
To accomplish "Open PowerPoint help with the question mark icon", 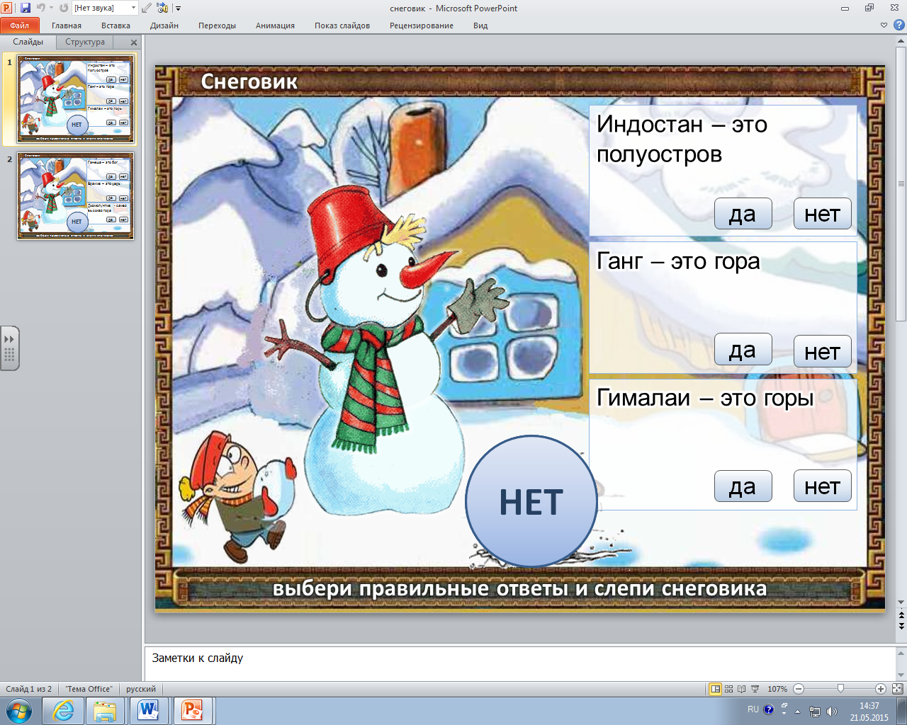I will click(x=898, y=25).
